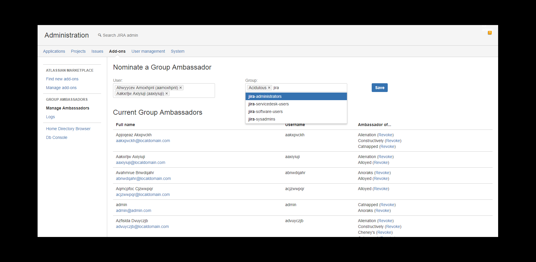Focus the Search JIRA admin field
The image size is (536, 262).
[x=120, y=35]
